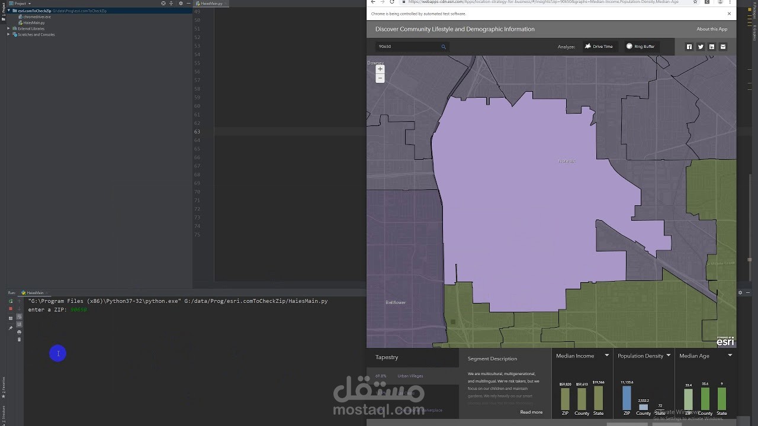Reload the Chrome page

coord(392,2)
